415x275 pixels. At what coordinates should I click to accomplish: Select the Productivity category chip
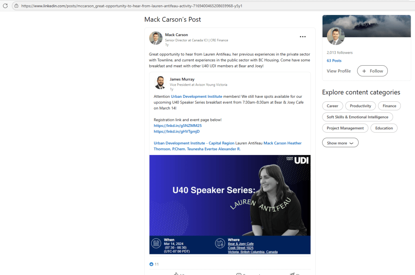tap(360, 106)
